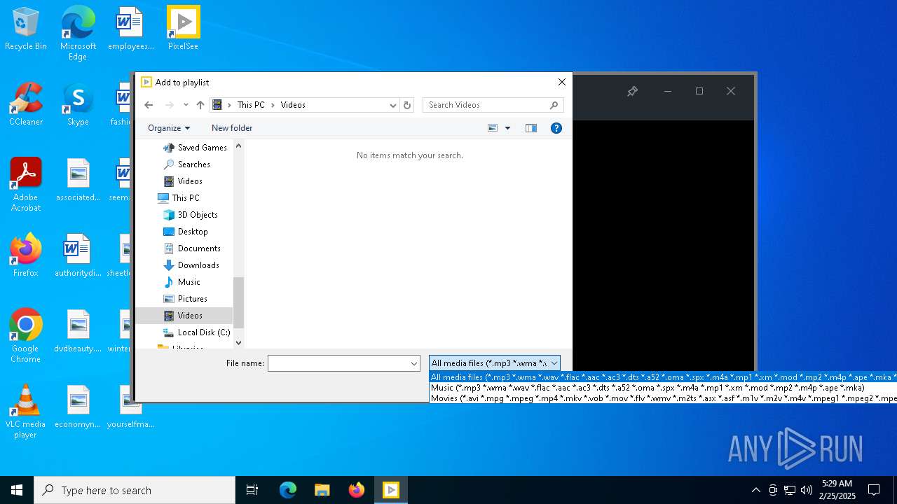897x504 pixels.
Task: Open the Recycle Bin desktop icon
Action: [26, 29]
